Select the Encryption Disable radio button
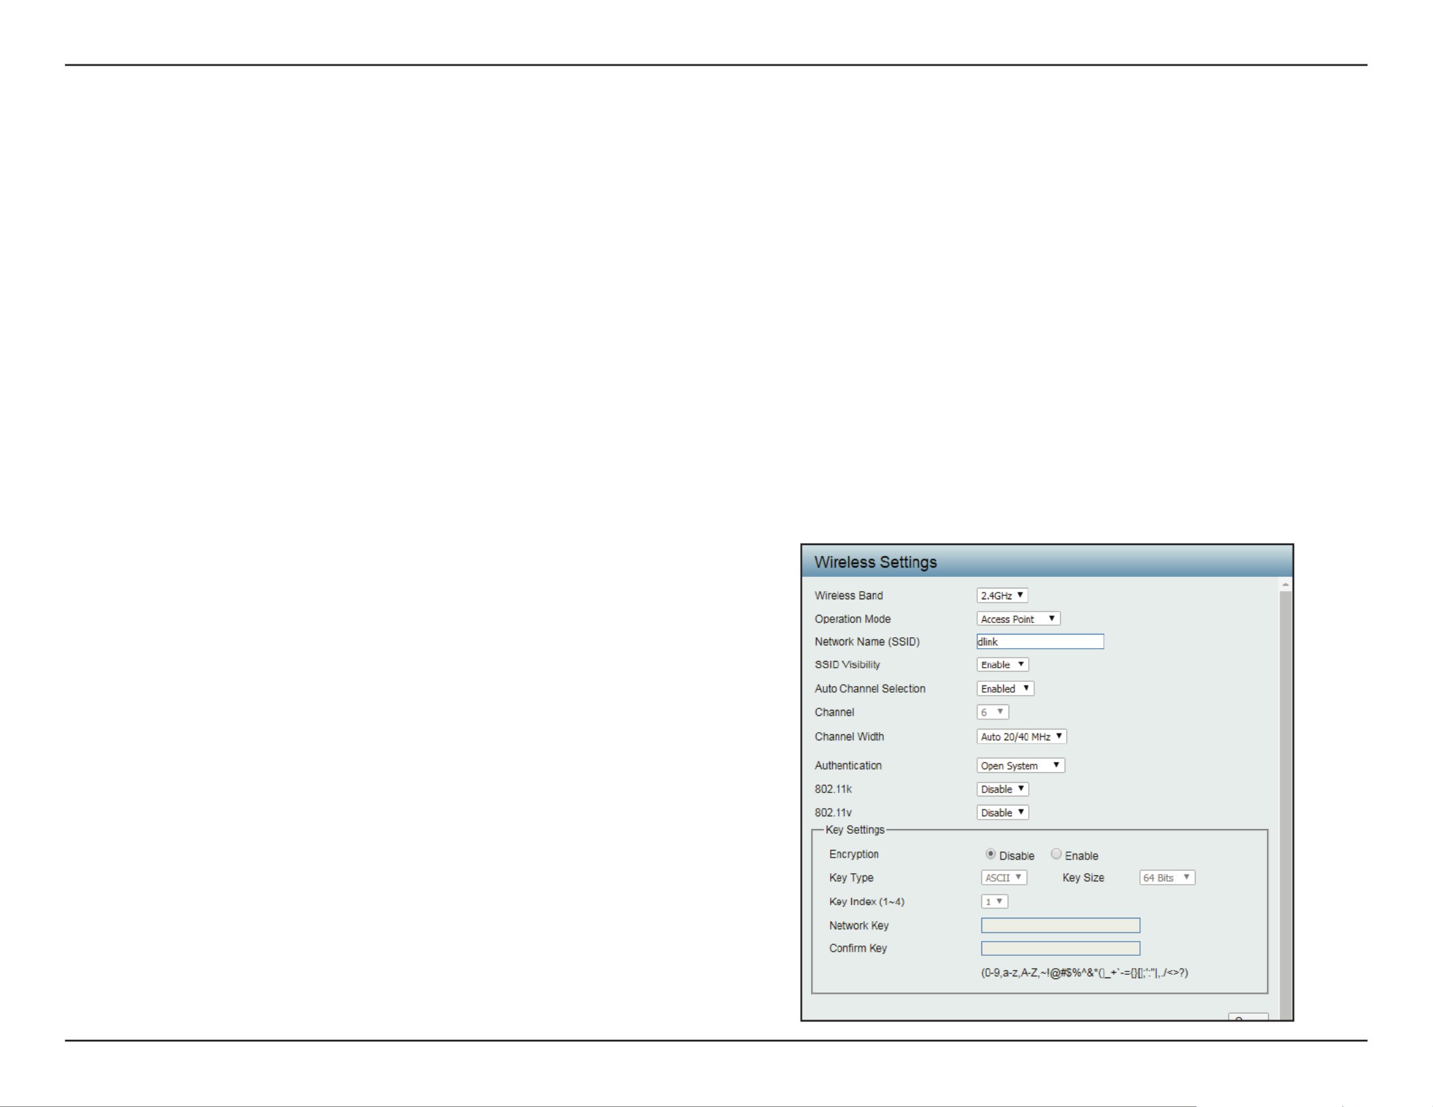This screenshot has width=1433, height=1107. (x=991, y=854)
